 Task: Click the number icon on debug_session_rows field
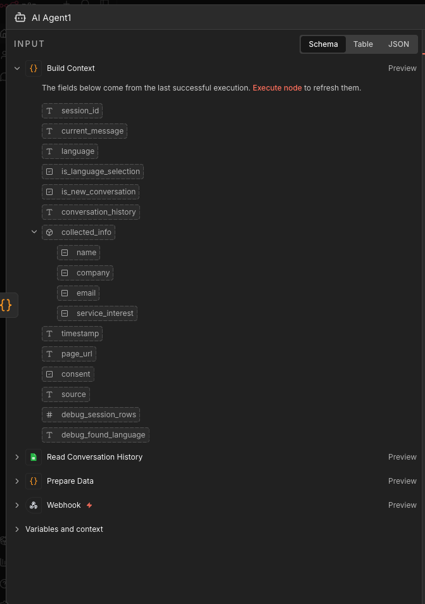(x=49, y=414)
